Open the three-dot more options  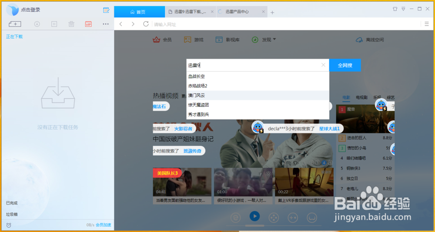pyautogui.click(x=106, y=24)
